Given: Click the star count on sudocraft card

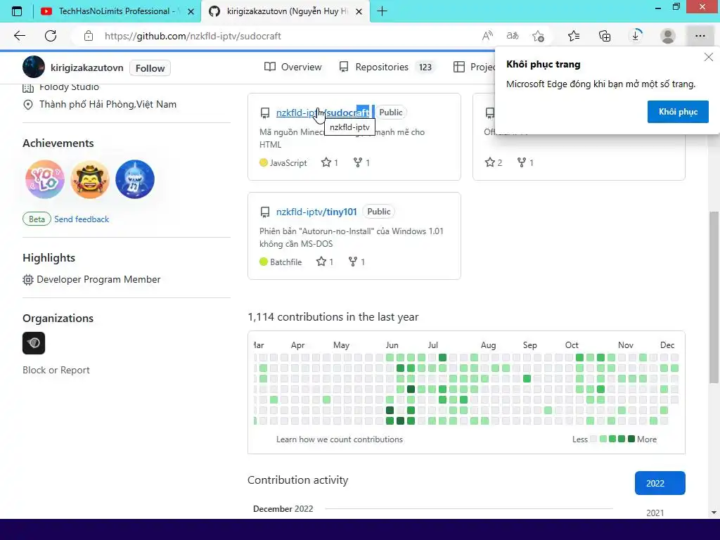Looking at the screenshot, I should click(x=330, y=162).
